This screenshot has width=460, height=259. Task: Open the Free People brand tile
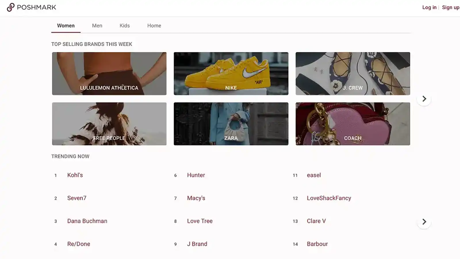pyautogui.click(x=109, y=124)
